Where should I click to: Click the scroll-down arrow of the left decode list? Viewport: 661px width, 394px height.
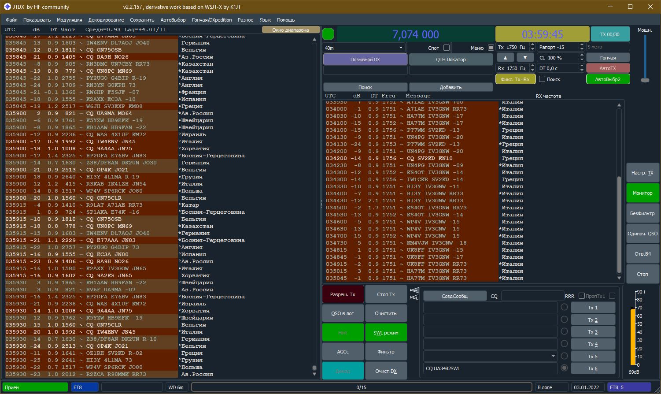tap(314, 374)
